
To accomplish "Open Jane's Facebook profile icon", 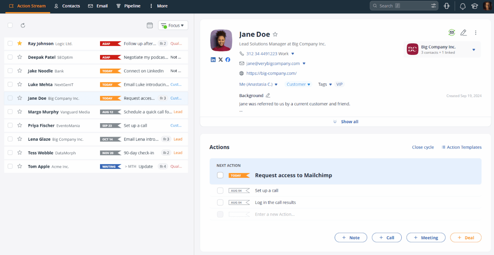I will coord(228,59).
